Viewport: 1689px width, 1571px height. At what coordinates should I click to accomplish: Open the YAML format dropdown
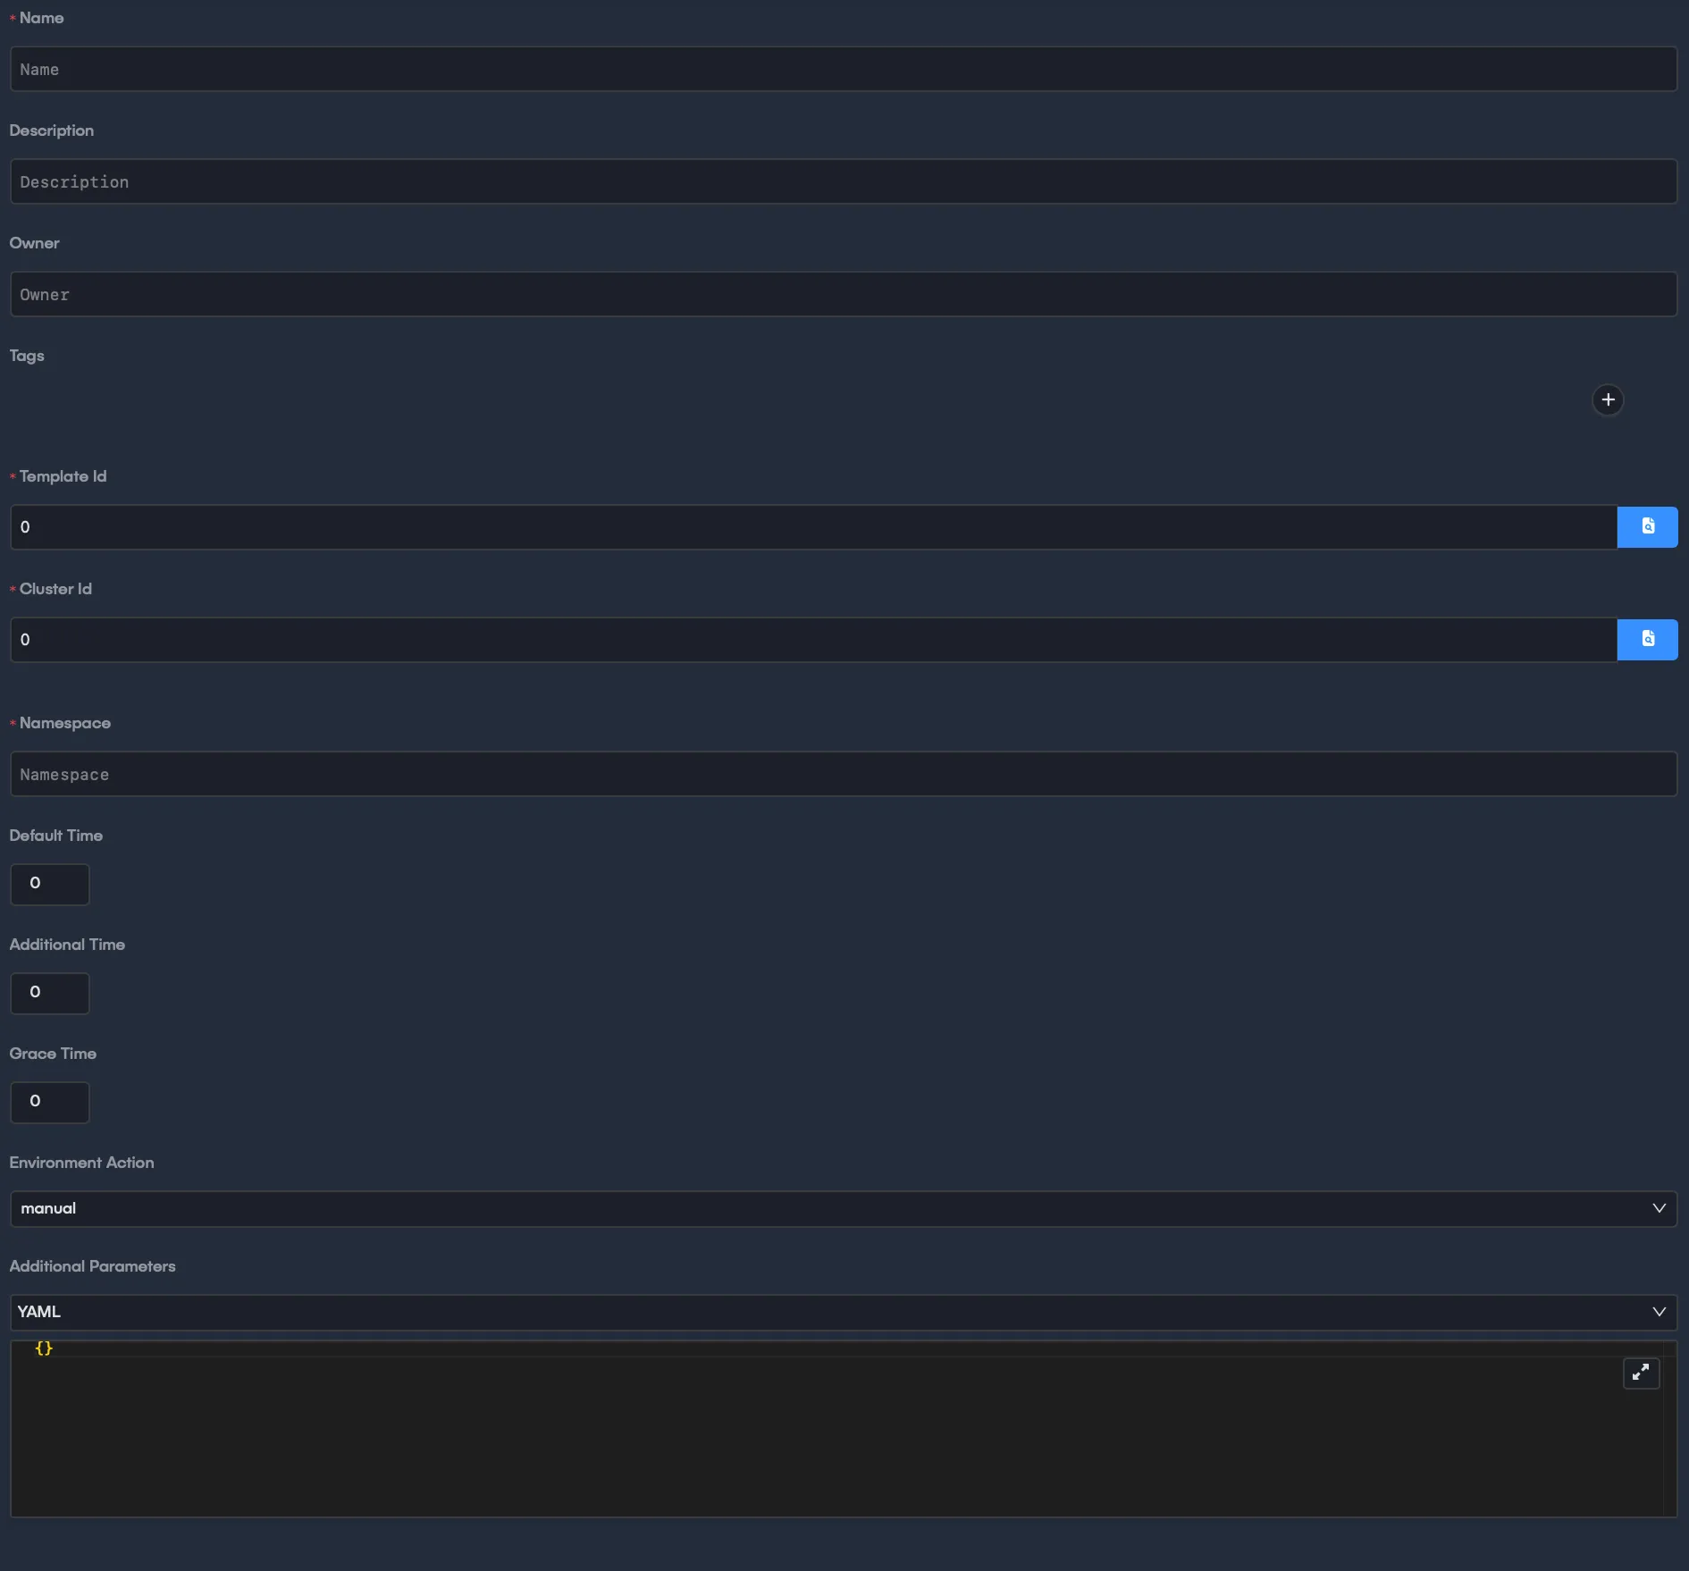[844, 1312]
